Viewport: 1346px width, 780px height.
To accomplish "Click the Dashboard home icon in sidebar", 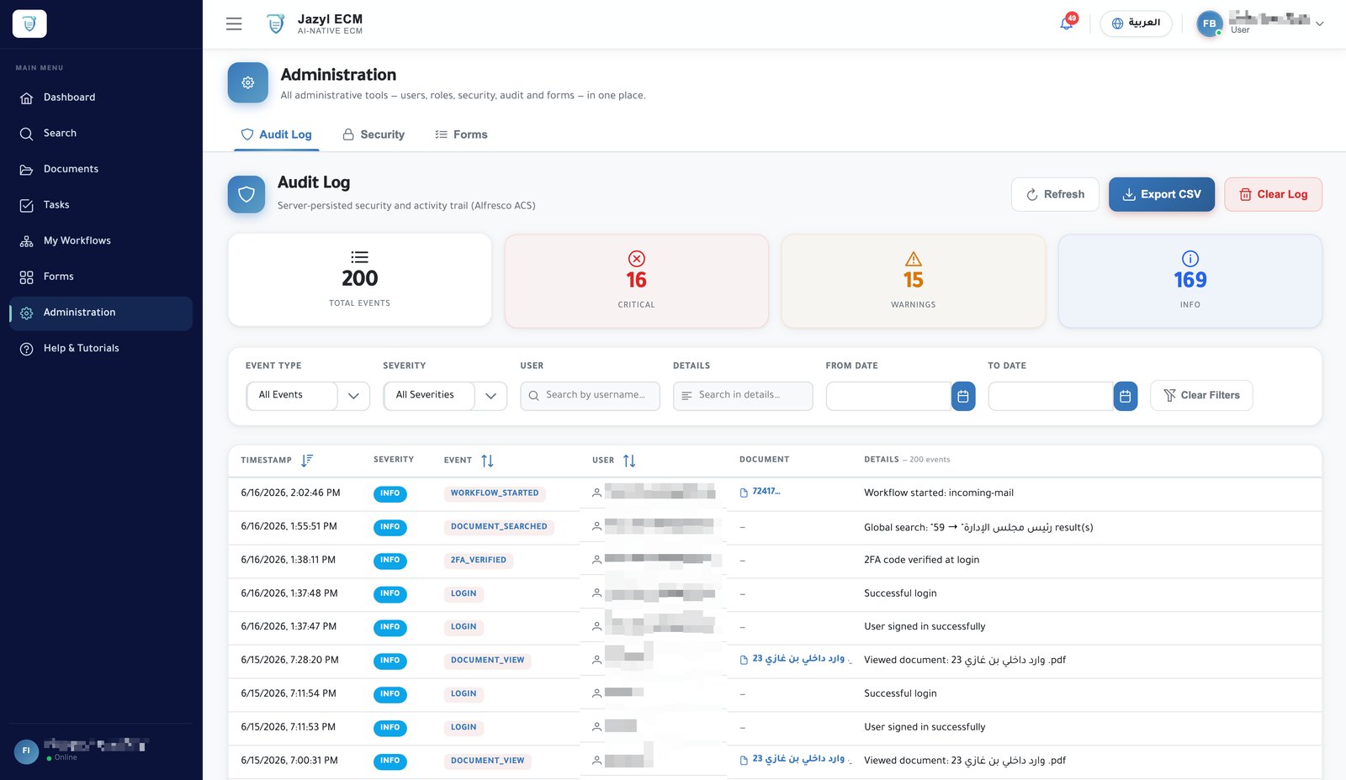I will point(27,97).
